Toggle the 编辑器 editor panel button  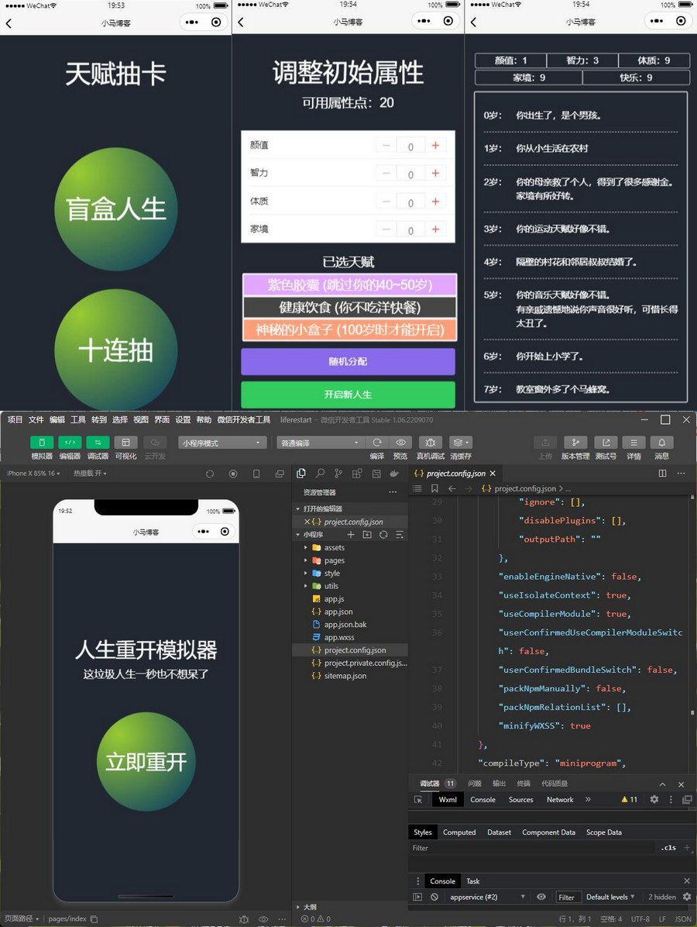70,442
